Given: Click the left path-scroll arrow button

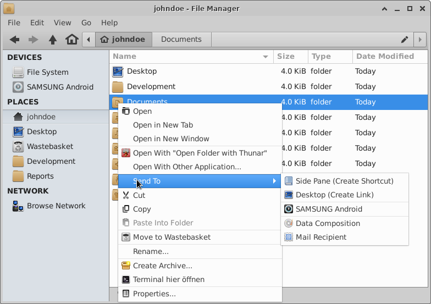Looking at the screenshot, I should pos(89,40).
